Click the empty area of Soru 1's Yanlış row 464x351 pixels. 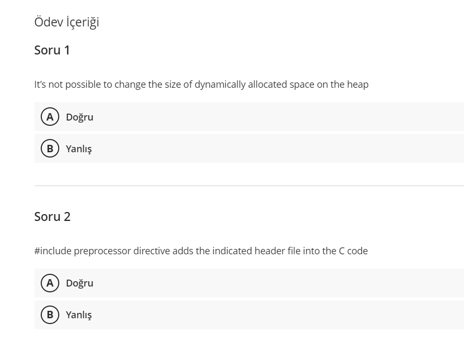click(275, 149)
